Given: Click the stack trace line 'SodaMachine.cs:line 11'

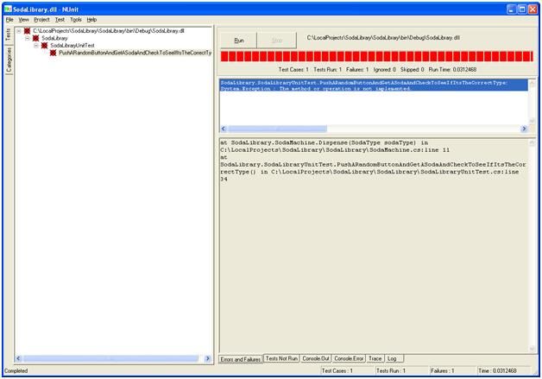Looking at the screenshot, I should (x=335, y=150).
